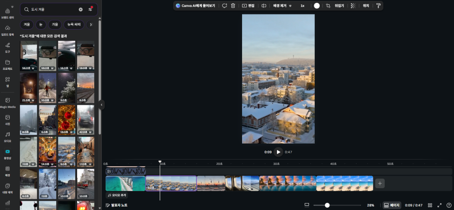Open the 오디오 audio panel
This screenshot has width=454, height=210.
8,137
